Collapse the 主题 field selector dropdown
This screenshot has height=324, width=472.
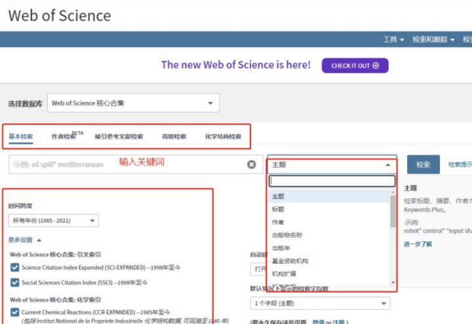click(x=332, y=165)
